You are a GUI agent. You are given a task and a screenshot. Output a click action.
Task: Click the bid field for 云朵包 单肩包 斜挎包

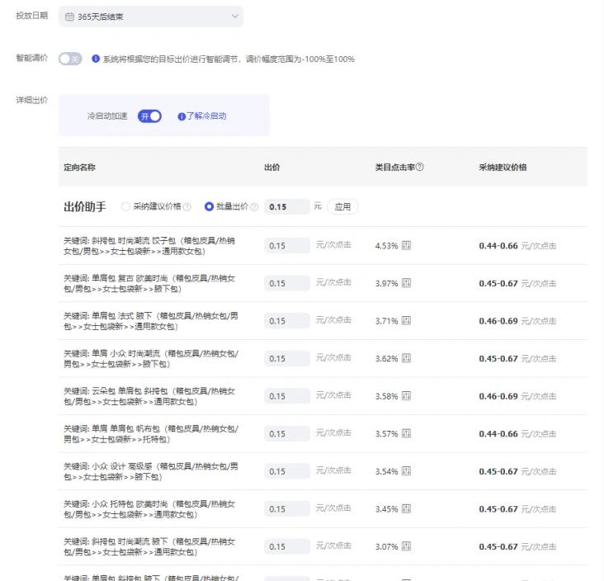pos(287,396)
